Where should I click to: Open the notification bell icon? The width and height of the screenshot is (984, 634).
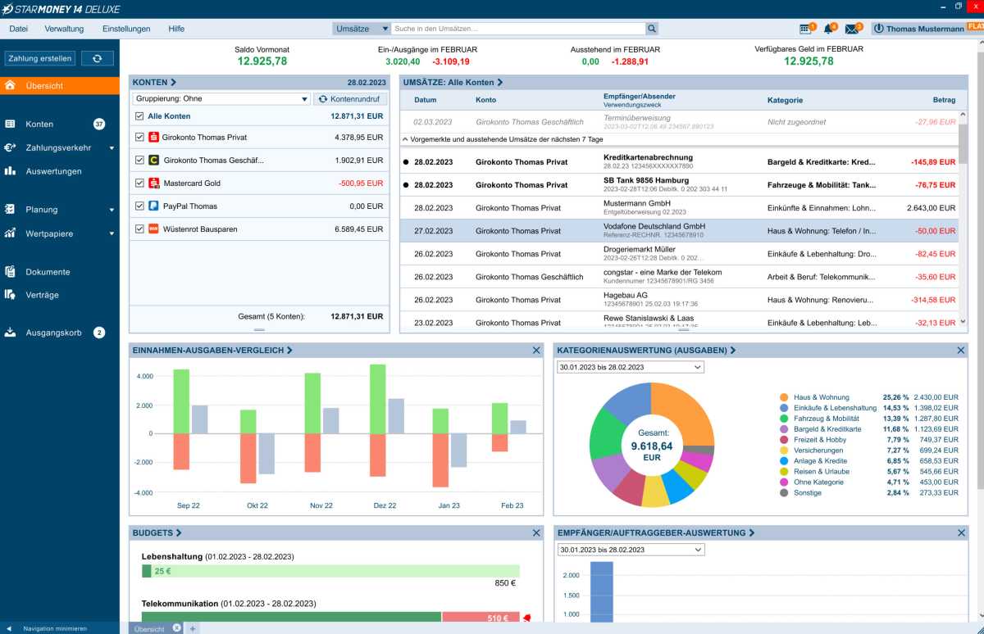(829, 29)
